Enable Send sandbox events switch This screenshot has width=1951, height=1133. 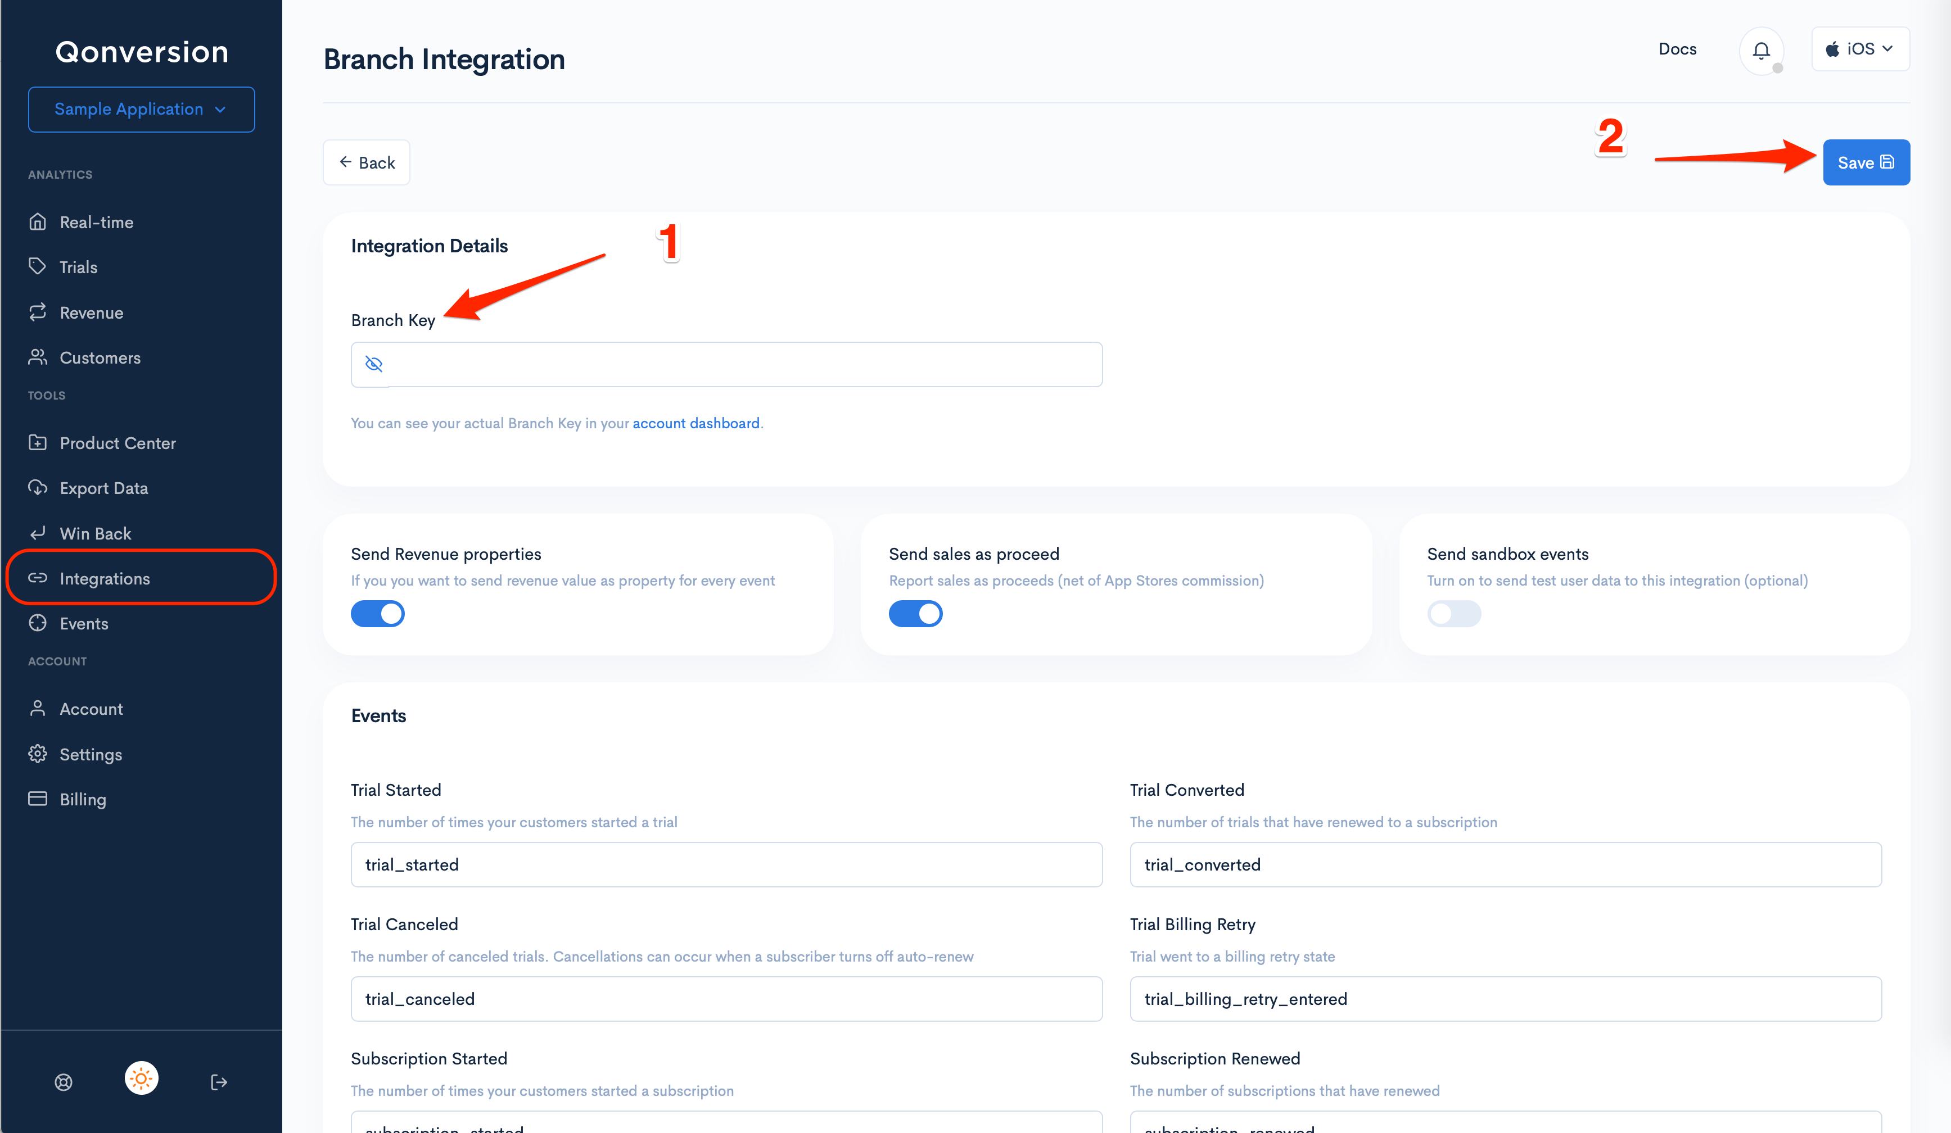pos(1454,614)
